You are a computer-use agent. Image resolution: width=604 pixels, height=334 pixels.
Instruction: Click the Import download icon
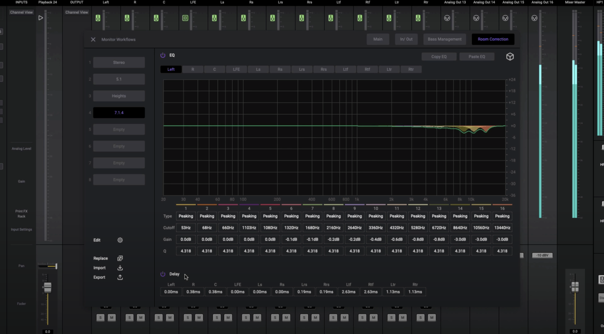tap(120, 268)
